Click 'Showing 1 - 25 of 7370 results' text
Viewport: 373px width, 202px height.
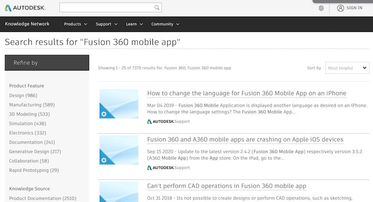(x=165, y=68)
